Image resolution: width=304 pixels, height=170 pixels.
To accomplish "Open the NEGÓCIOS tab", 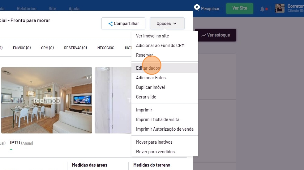I will click(x=106, y=48).
